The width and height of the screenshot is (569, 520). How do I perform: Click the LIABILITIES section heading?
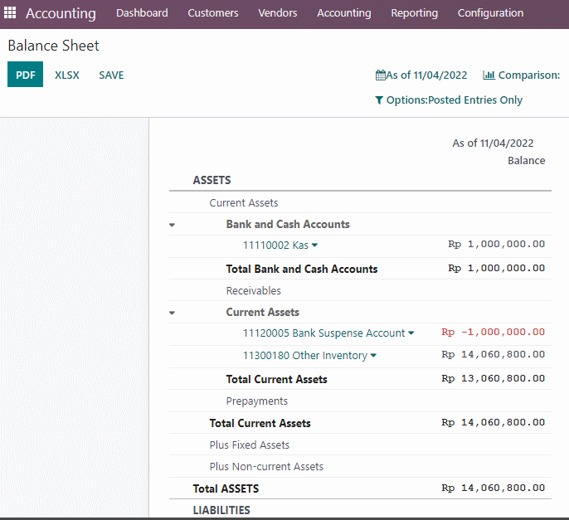221,510
